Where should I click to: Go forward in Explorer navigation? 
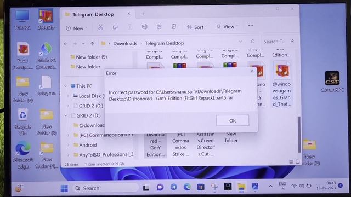tap(75, 44)
